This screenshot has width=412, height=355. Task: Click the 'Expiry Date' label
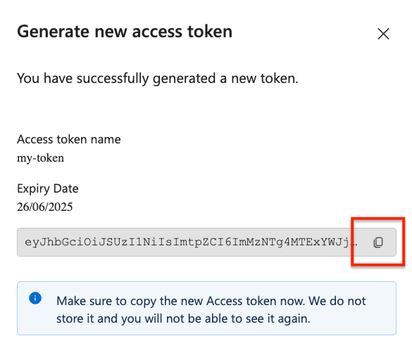(48, 189)
